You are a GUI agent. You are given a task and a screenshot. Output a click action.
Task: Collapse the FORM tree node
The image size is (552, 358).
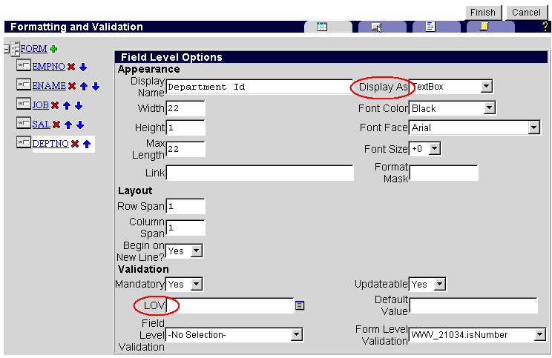click(x=6, y=49)
